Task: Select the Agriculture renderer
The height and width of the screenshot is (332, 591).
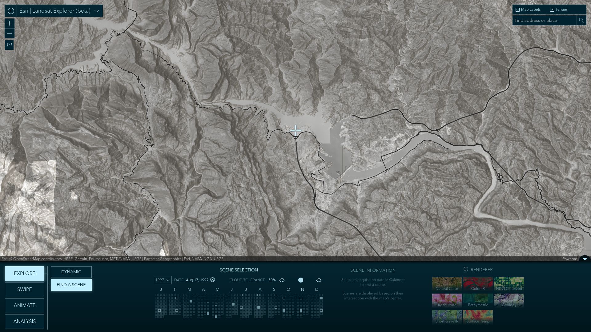Action: (447, 301)
